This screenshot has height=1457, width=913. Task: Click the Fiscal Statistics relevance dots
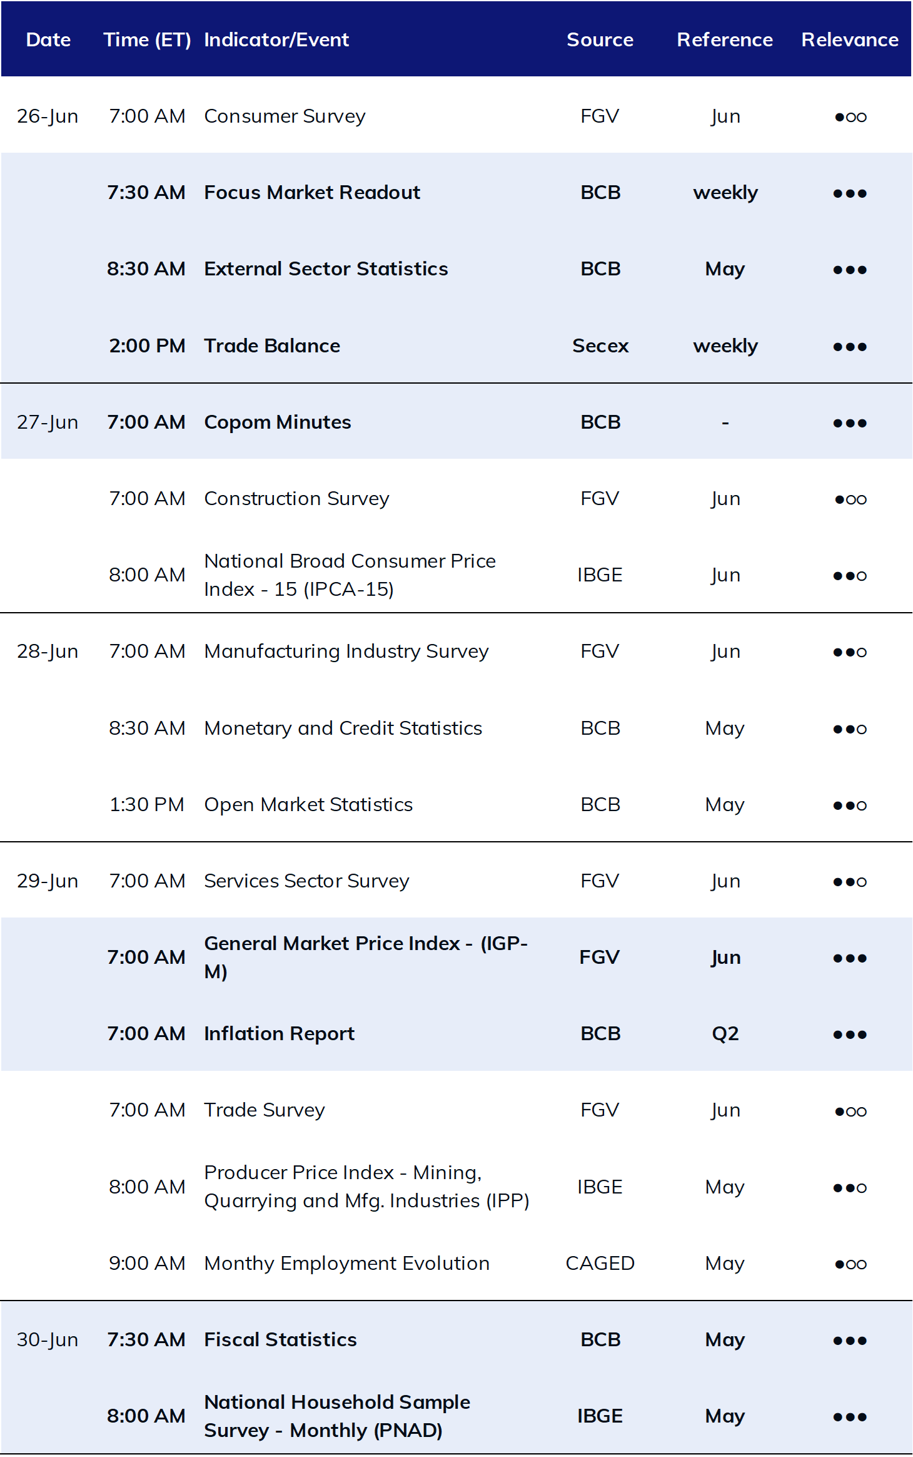[850, 1341]
